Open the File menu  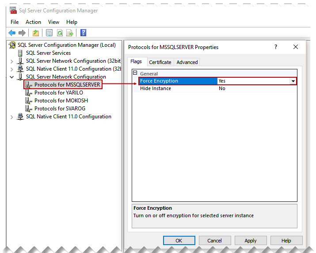[x=15, y=22]
